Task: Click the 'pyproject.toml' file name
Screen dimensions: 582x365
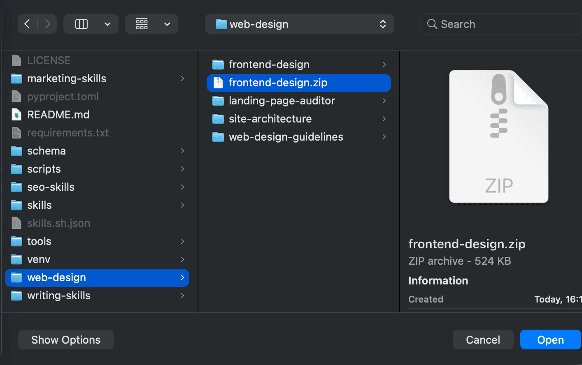Action: click(x=63, y=97)
